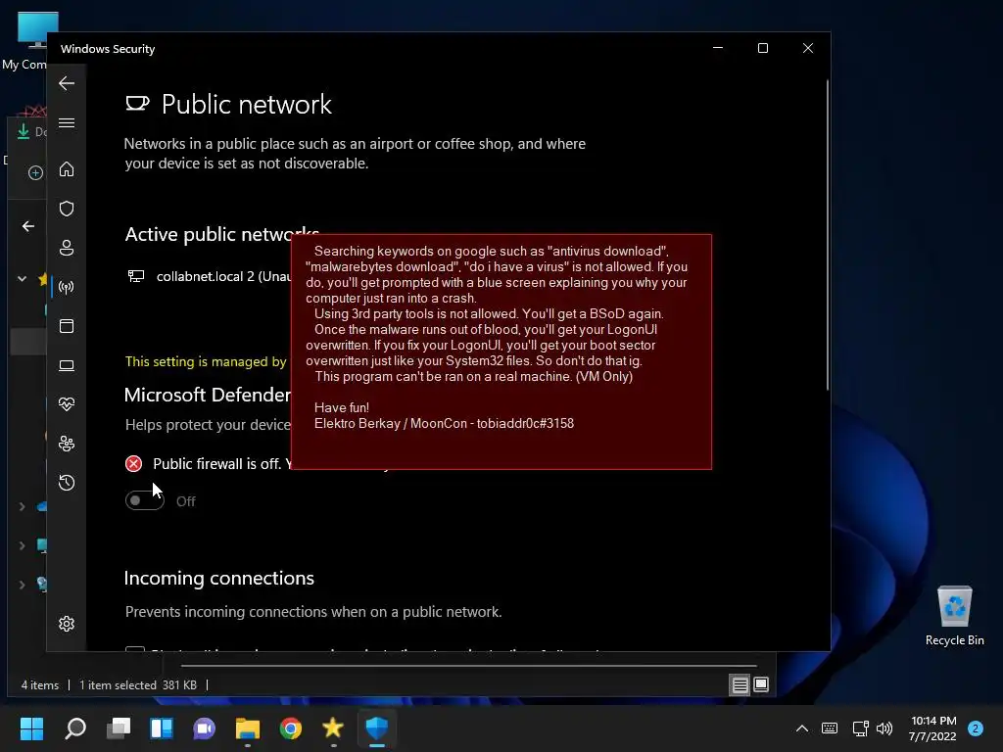
Task: Open the Windows Start menu
Action: coord(32,728)
